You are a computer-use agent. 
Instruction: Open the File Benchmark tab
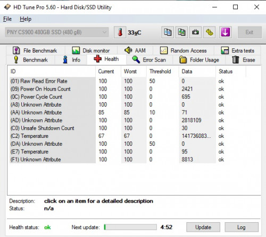[35, 50]
